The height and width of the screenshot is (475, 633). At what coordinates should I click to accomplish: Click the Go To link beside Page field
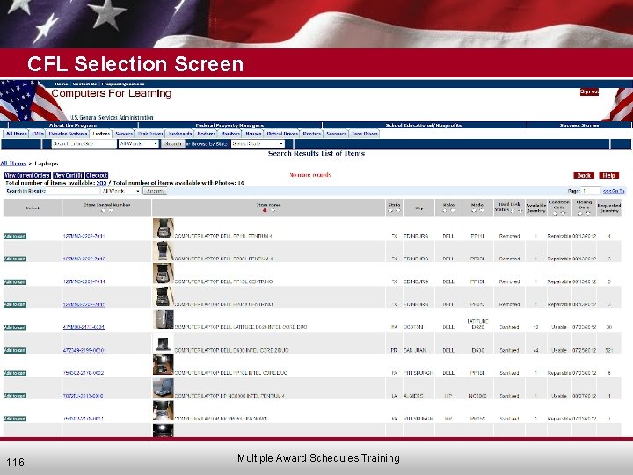tap(614, 191)
